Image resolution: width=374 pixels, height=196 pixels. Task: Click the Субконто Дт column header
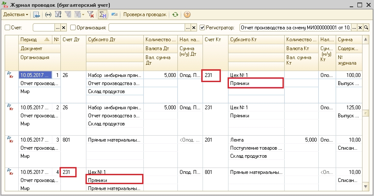(x=115, y=40)
